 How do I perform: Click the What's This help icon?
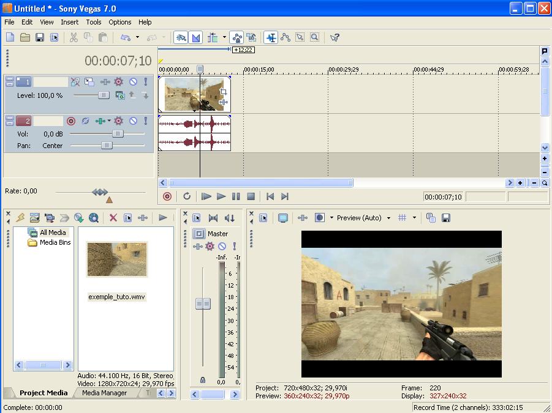point(335,37)
